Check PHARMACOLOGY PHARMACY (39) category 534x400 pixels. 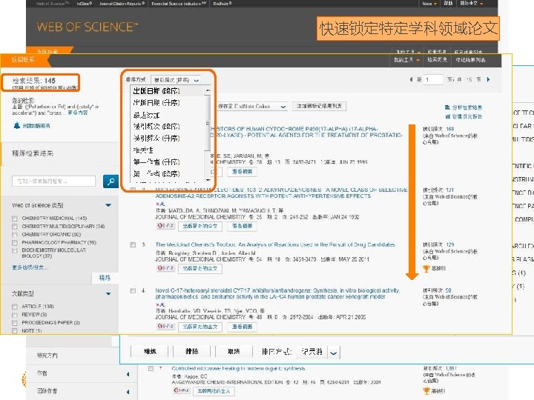click(14, 243)
